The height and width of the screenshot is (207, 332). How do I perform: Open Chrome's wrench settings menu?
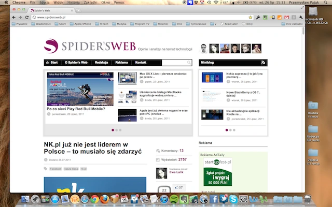pyautogui.click(x=301, y=17)
